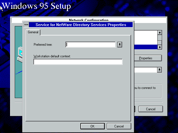Click into Workstation default context field
178x133 pixels.
pos(78,62)
